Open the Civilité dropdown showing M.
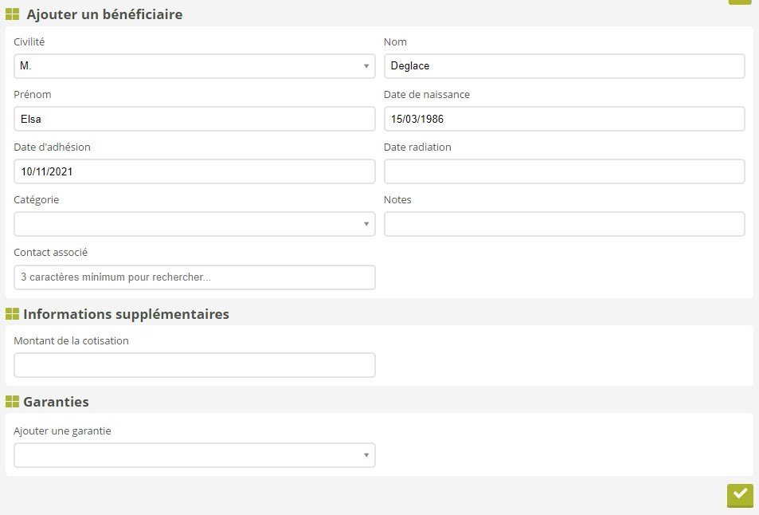759x515 pixels. coord(194,66)
